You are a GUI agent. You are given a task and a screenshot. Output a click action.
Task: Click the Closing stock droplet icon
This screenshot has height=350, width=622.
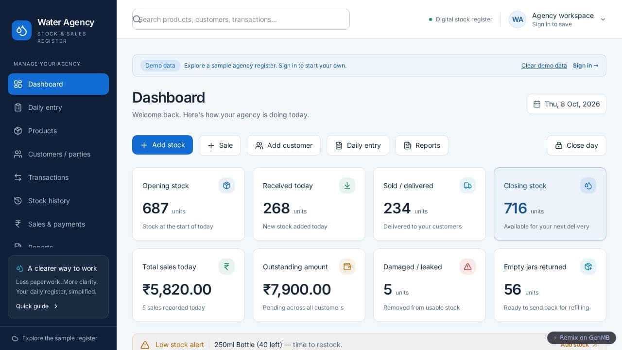pos(588,185)
